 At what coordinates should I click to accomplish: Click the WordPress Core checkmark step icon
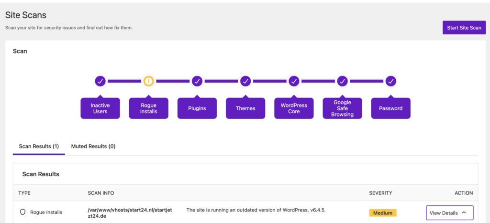click(294, 81)
